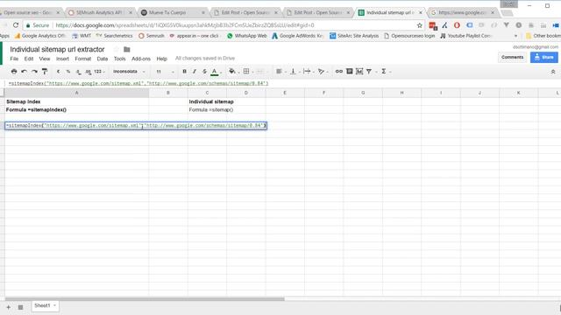Toggle bold formatting

[x=184, y=72]
